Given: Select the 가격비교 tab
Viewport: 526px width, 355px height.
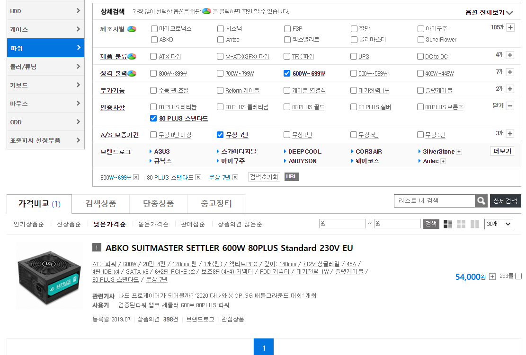Looking at the screenshot, I should click(39, 204).
